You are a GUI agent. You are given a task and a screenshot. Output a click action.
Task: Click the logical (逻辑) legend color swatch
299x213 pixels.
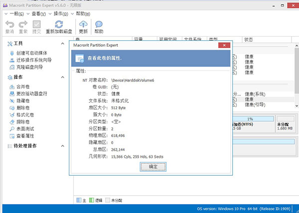pyautogui.click(x=92, y=200)
